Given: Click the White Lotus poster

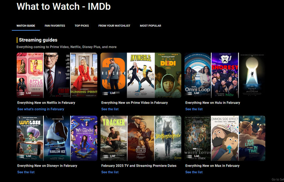Looking at the screenshot, I should 198,138.
